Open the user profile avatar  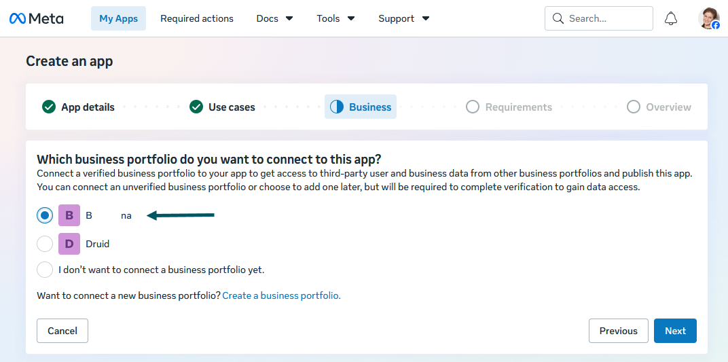(708, 18)
